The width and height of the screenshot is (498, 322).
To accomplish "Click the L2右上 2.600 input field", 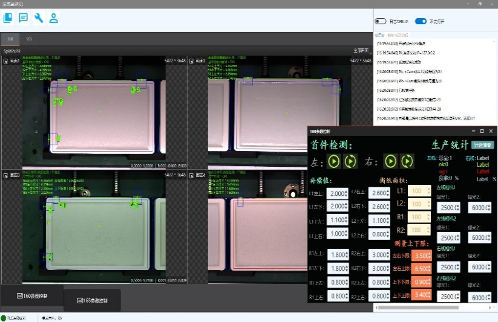I will pos(379,193).
